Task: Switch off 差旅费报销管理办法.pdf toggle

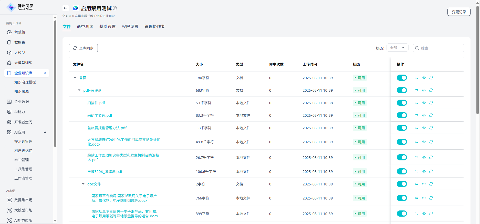Action: coord(402,128)
